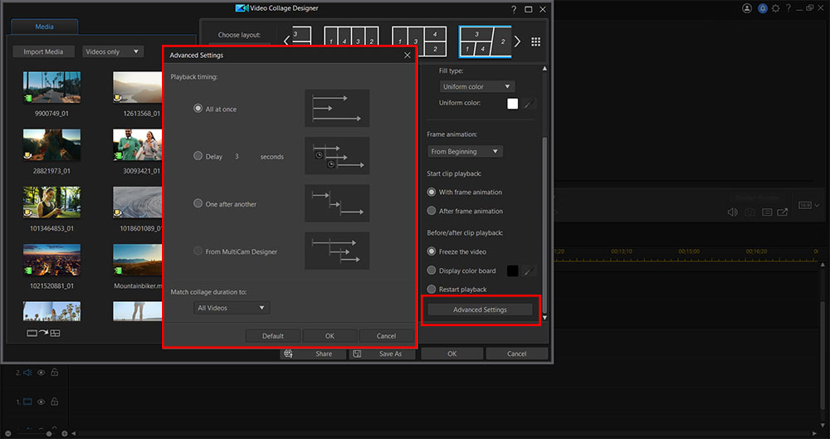Show next layouts with right arrow
This screenshot has height=439, width=830.
tap(518, 41)
